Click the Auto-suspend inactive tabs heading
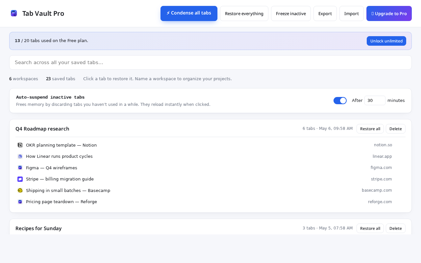Viewport: 421px width, 263px height. coord(50,97)
